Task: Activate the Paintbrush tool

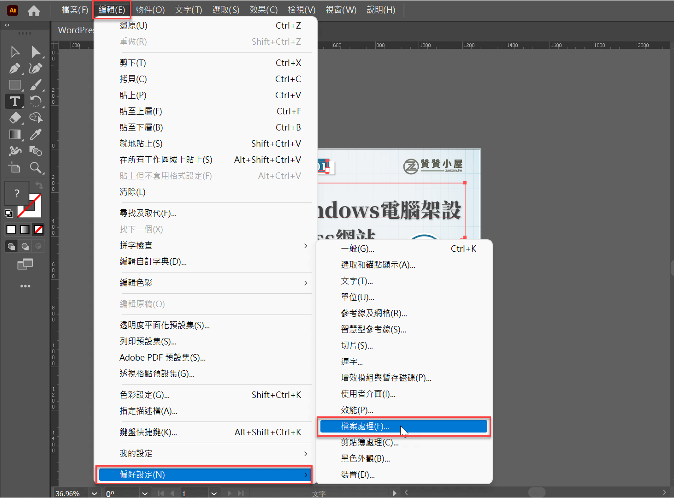Action: click(35, 85)
